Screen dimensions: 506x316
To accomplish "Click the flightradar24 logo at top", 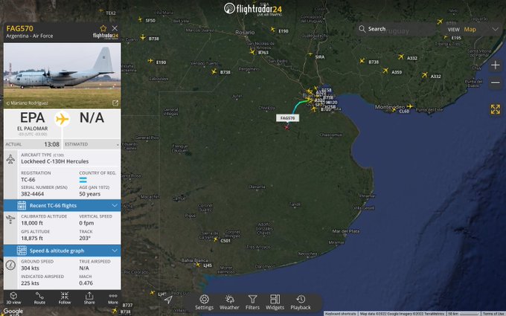I will (253, 9).
